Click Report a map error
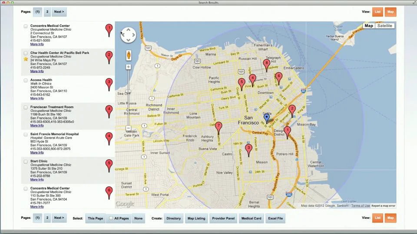Screen dimensions: 417x234 coord(383,205)
